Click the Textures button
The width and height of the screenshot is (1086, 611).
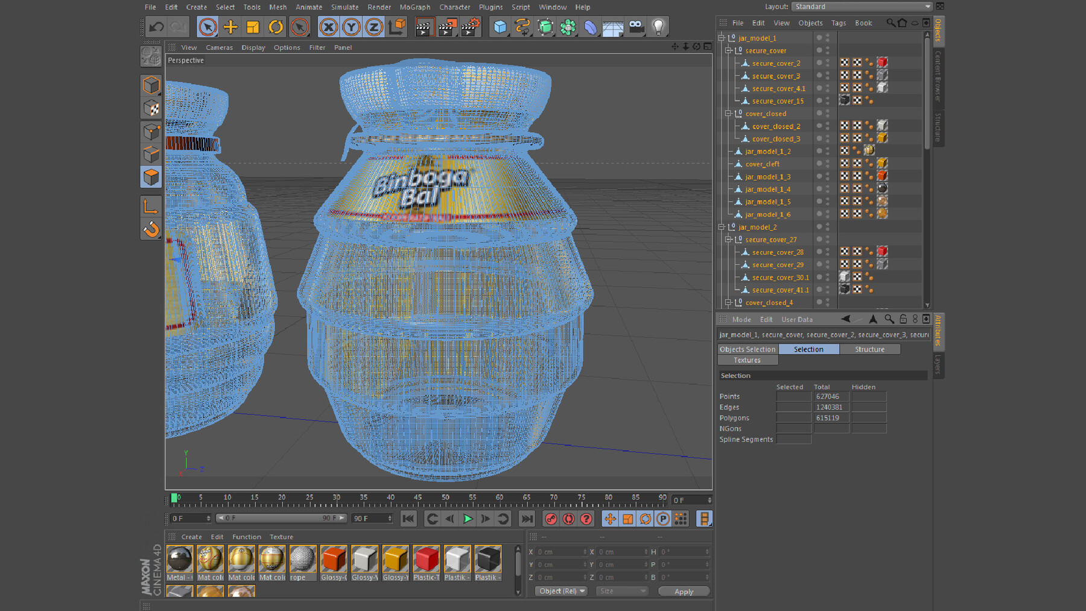[x=747, y=360]
